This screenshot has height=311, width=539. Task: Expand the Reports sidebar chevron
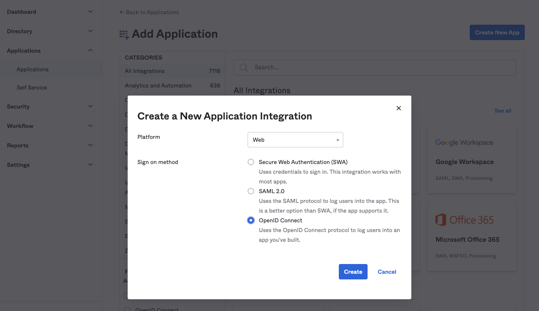90,145
